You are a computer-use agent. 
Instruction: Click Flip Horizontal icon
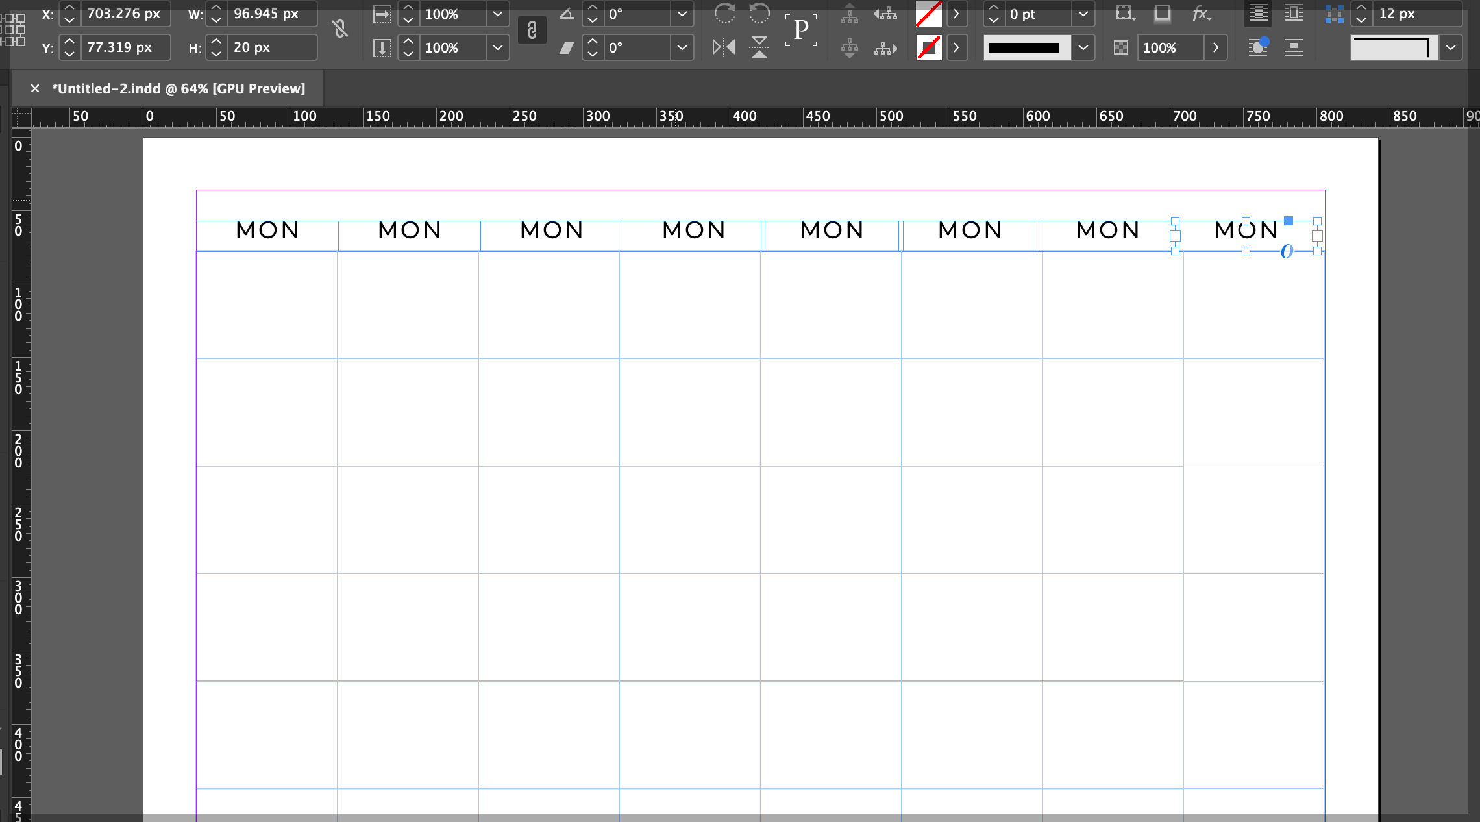tap(724, 47)
